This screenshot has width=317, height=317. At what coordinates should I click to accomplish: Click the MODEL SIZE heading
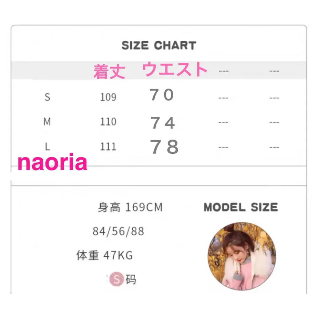point(241,207)
